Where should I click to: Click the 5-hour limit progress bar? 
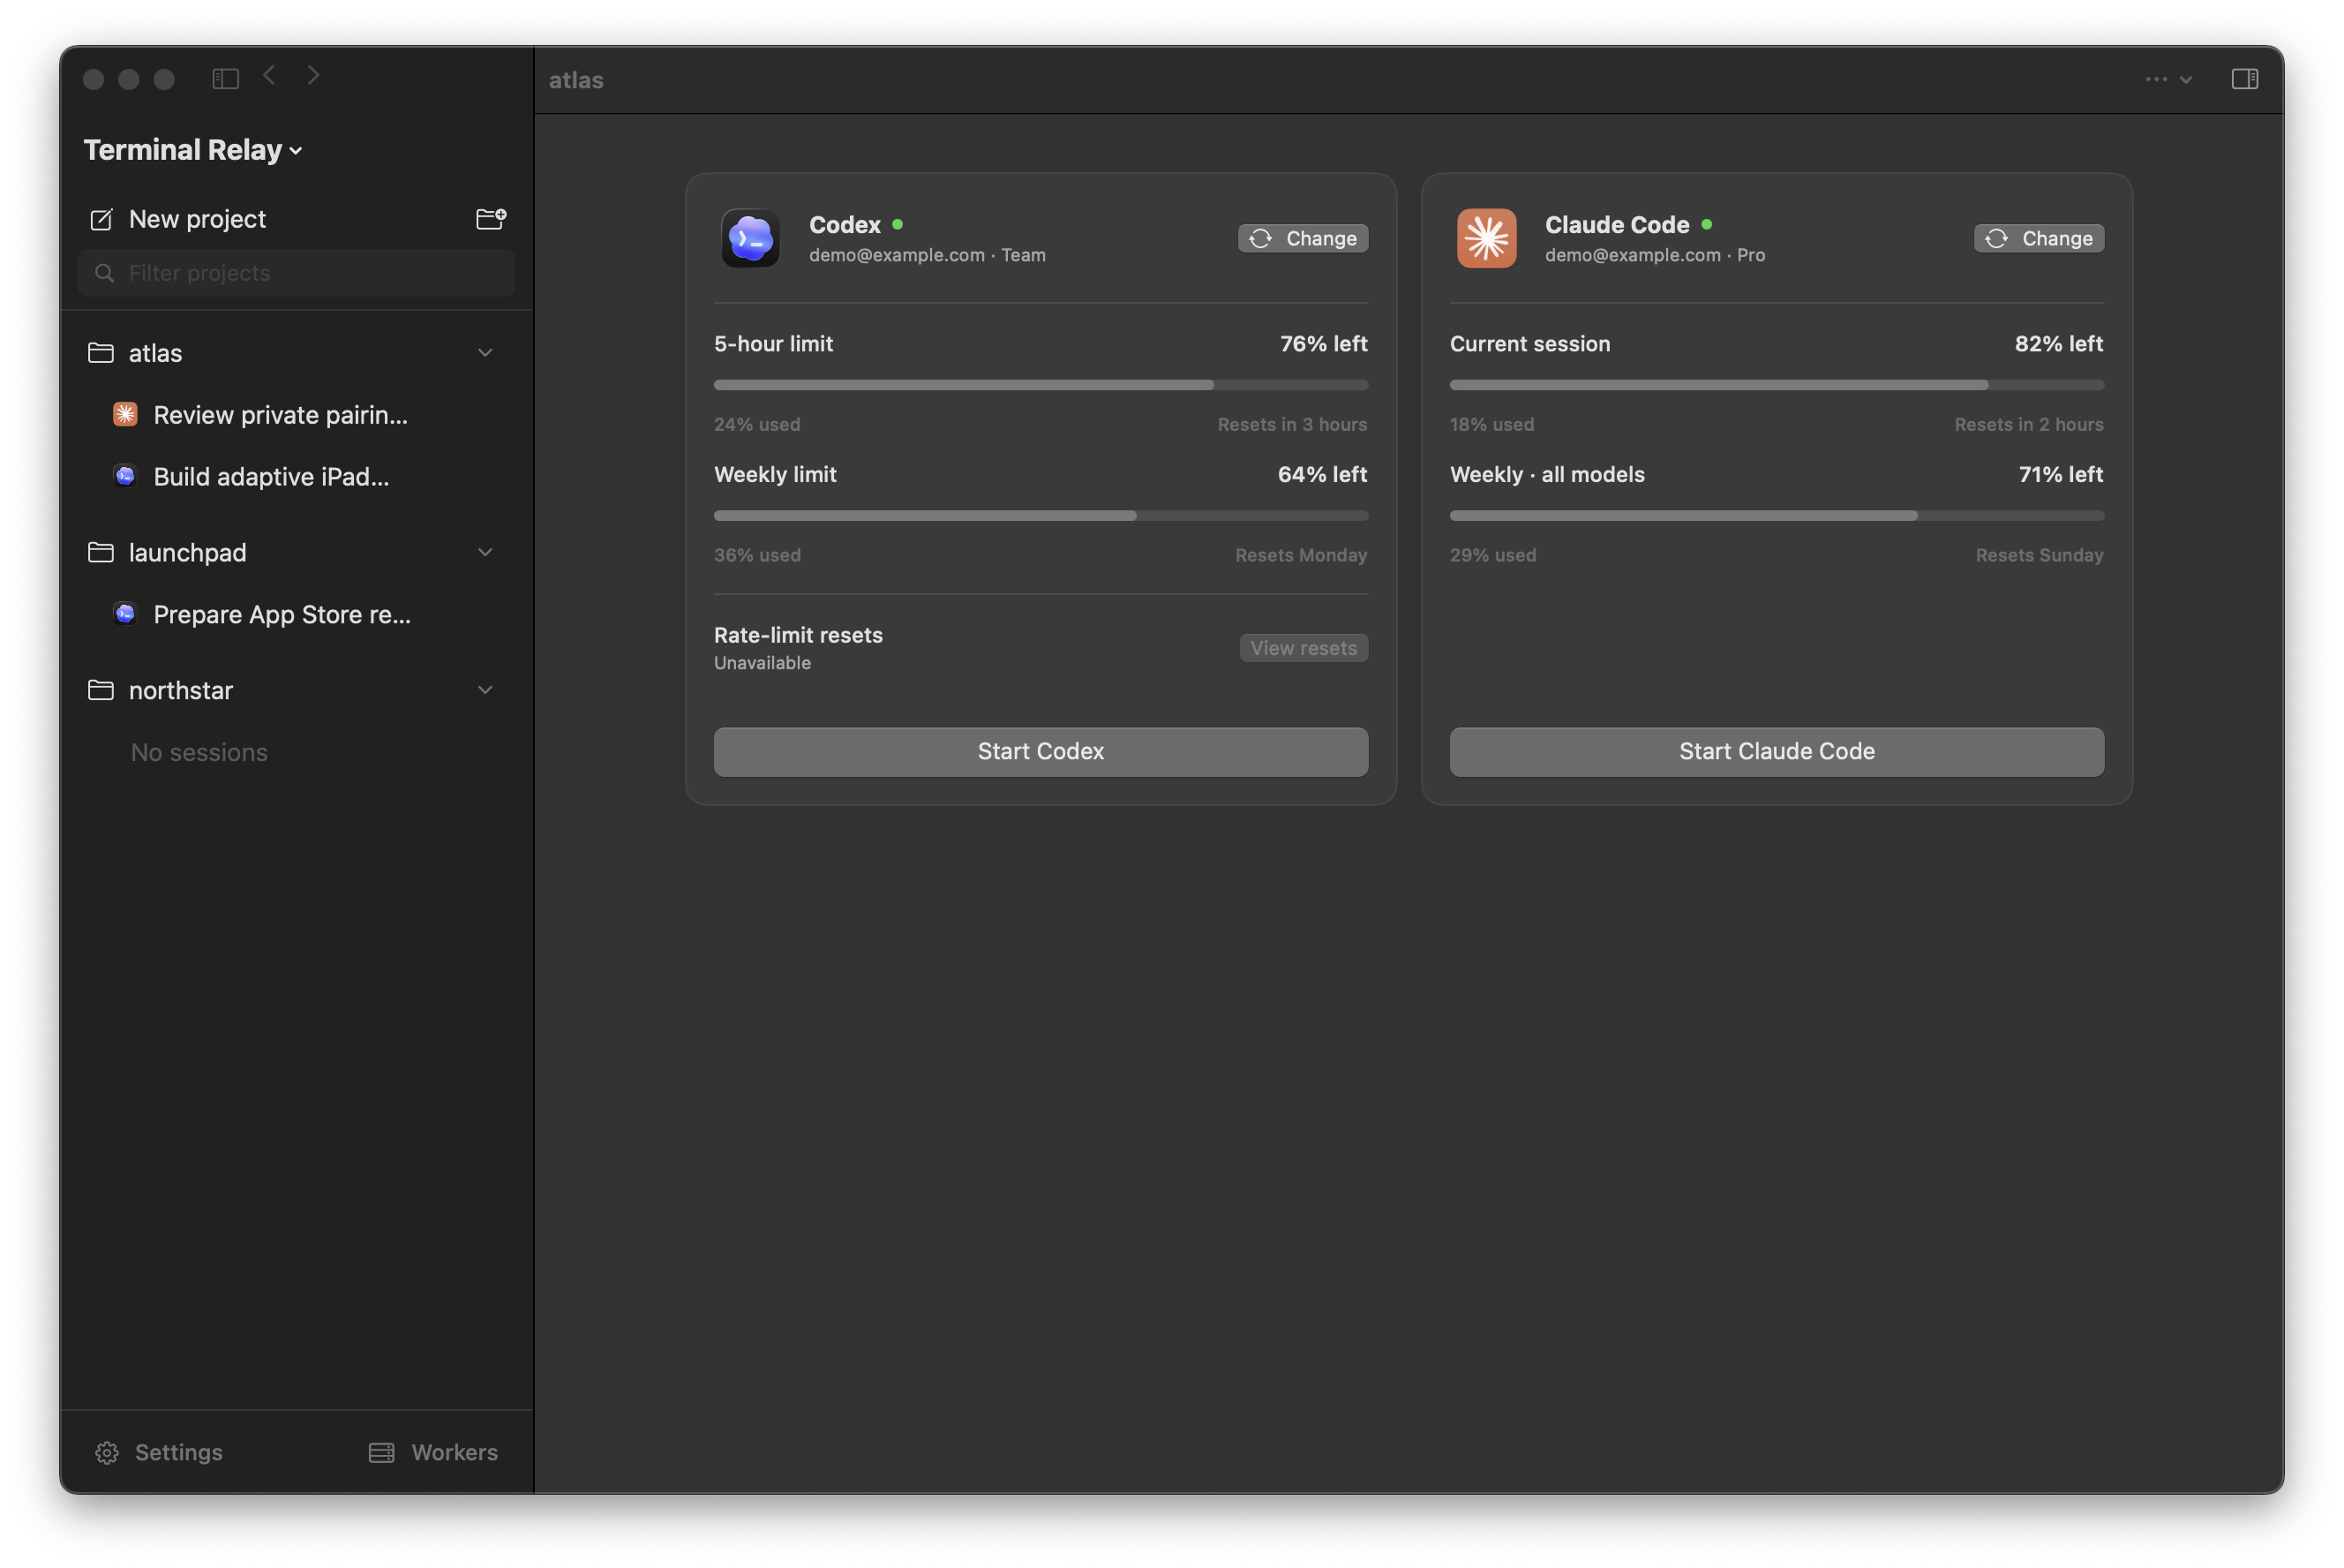1041,385
